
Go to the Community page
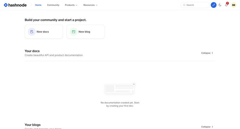pos(53,5)
